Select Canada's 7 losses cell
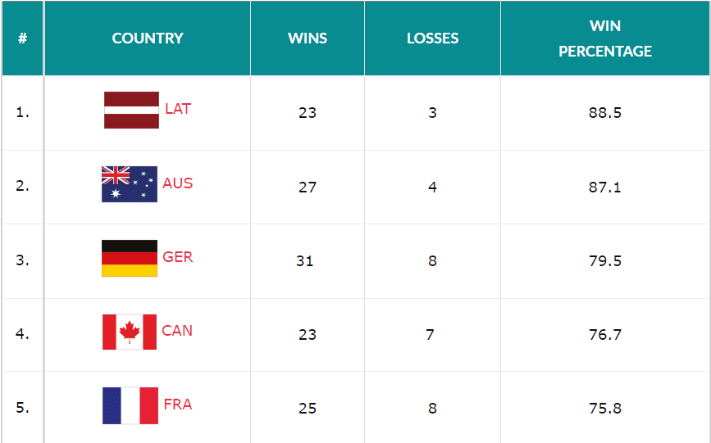711x443 pixels. (x=432, y=335)
